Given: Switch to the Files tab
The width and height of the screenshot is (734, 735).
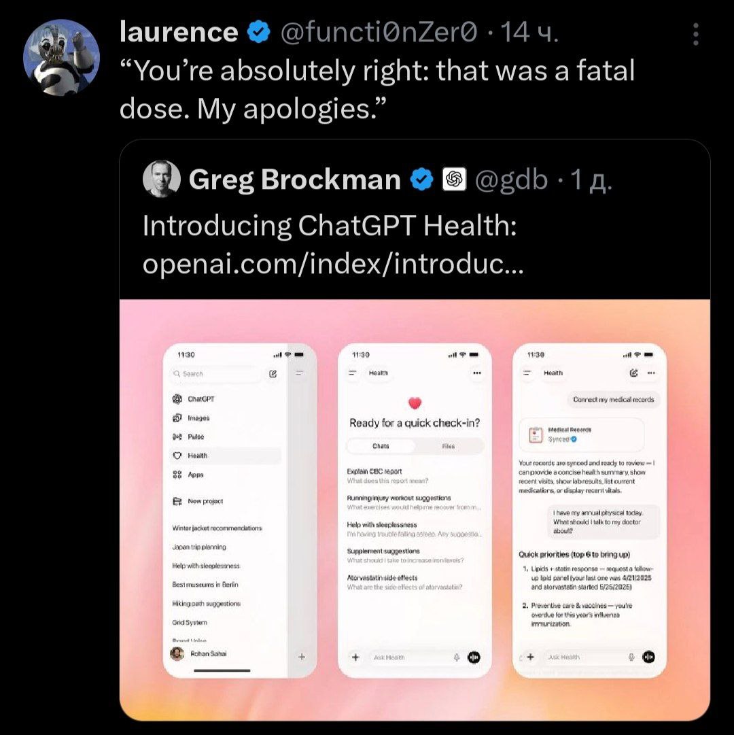Looking at the screenshot, I should pos(449,446).
